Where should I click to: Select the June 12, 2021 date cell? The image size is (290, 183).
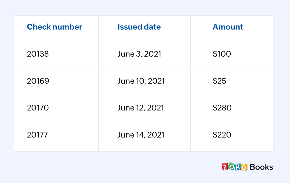[x=141, y=108]
